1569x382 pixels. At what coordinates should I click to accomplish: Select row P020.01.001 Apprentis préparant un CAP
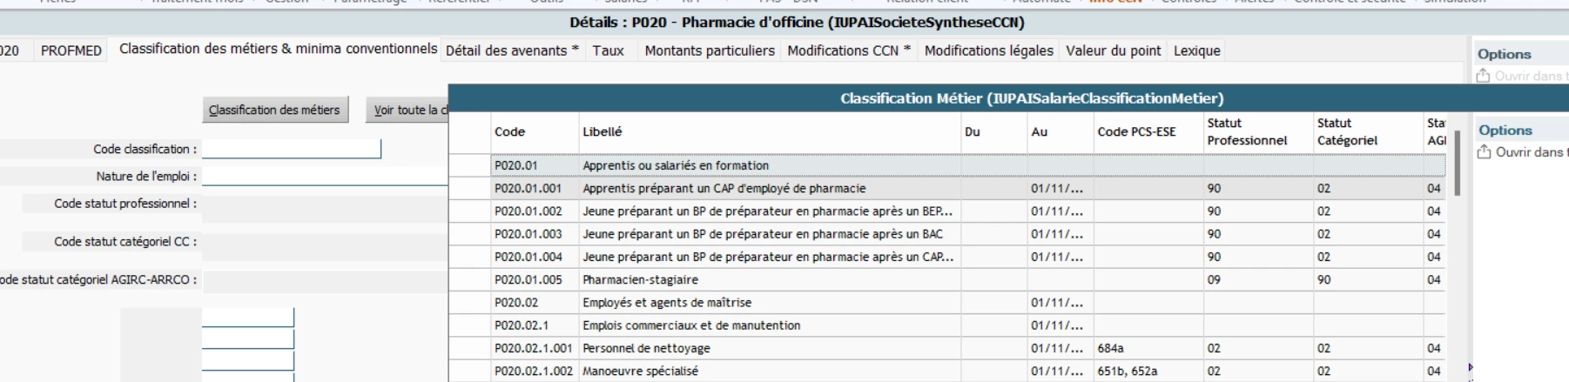pyautogui.click(x=724, y=188)
